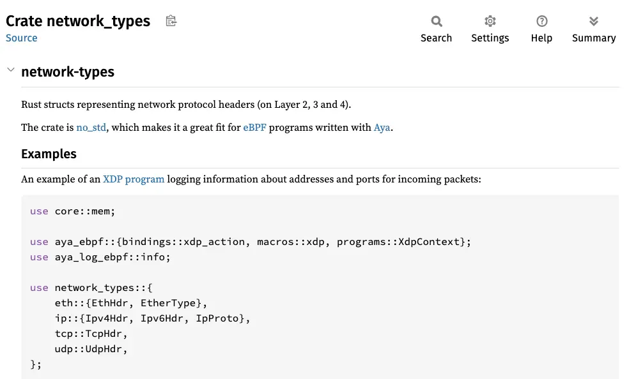Collapse the network-types section toggle

click(x=10, y=70)
